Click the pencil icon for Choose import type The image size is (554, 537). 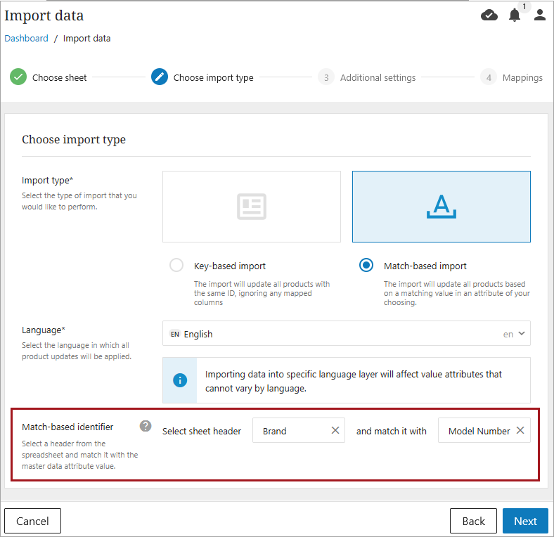click(160, 77)
